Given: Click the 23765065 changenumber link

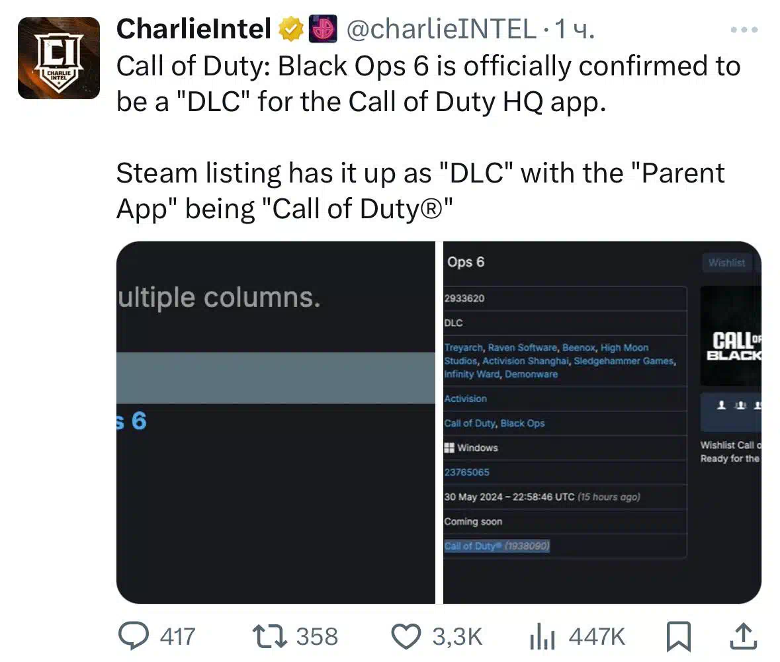Looking at the screenshot, I should click(466, 472).
